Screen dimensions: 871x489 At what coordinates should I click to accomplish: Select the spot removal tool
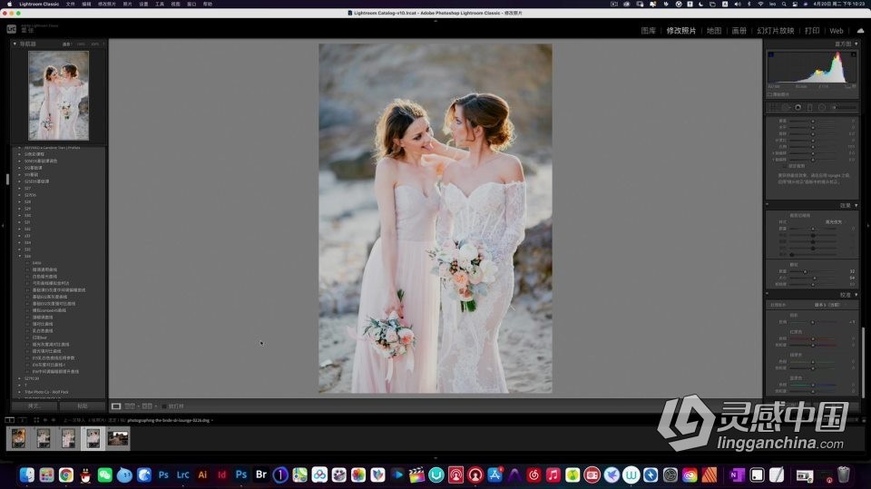(x=786, y=107)
